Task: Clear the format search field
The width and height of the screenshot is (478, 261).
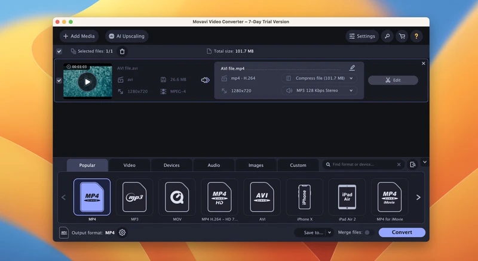Action: [x=399, y=164]
